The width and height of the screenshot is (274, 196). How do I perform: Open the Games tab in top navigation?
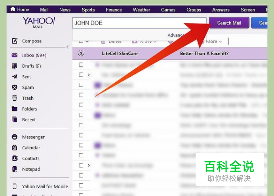tap(168, 10)
